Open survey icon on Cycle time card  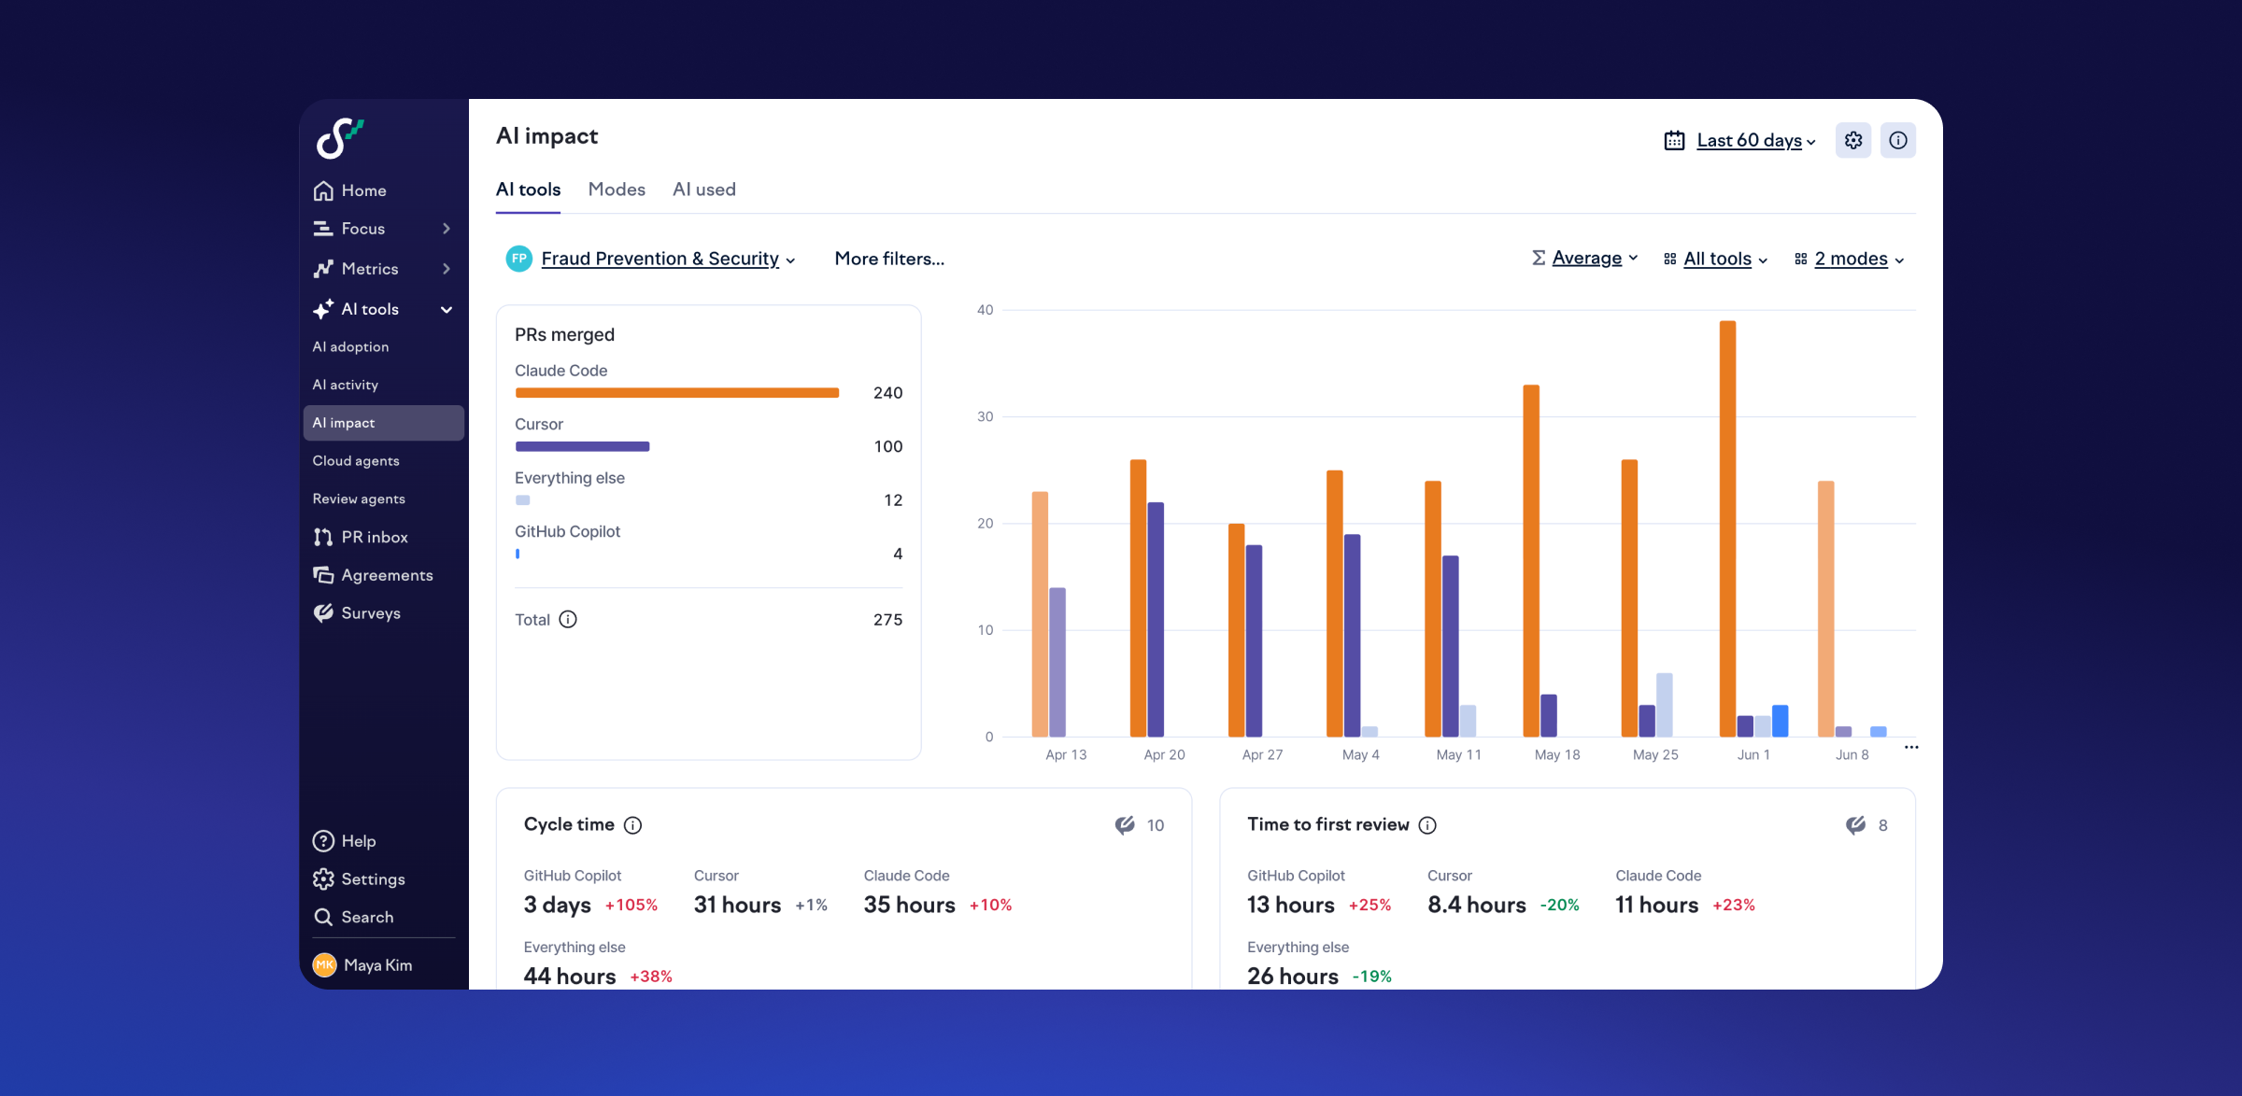click(x=1125, y=825)
